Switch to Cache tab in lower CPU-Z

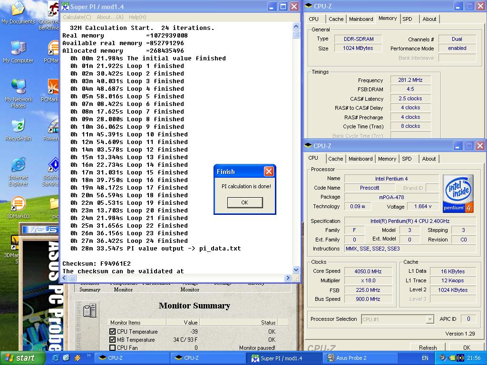coord(336,159)
